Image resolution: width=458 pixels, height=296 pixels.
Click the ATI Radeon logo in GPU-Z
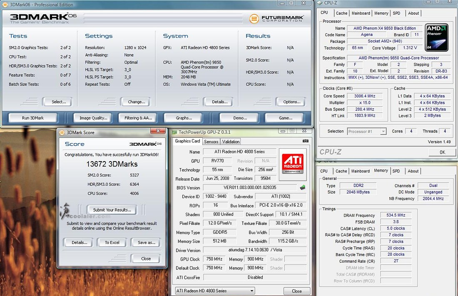[293, 164]
